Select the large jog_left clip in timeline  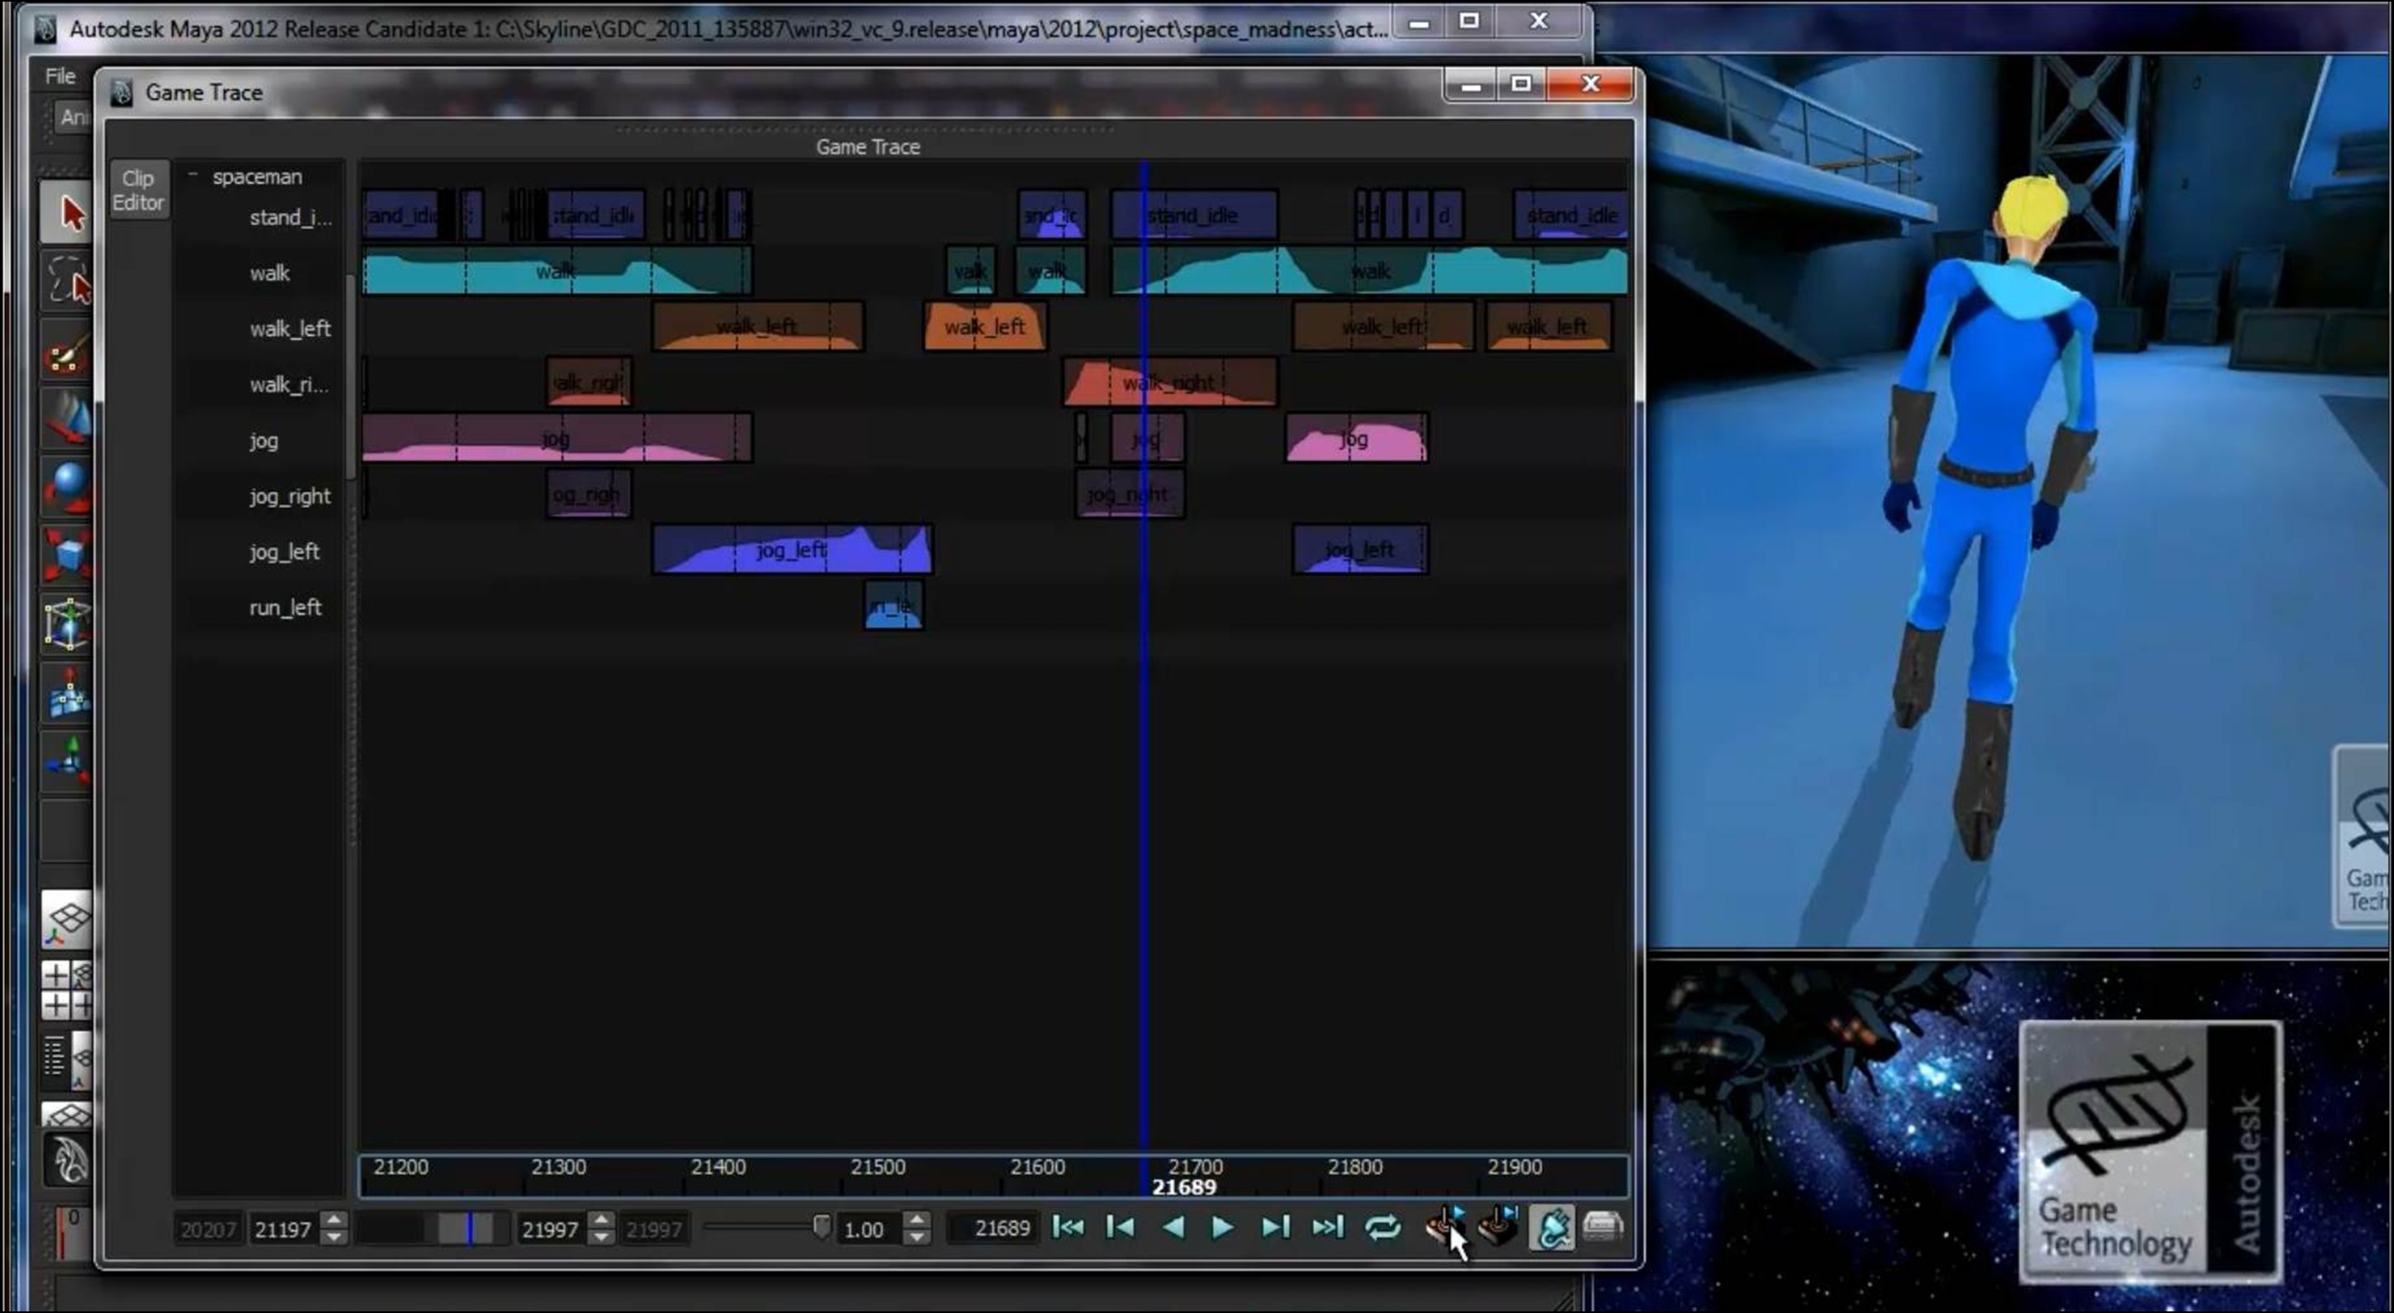[792, 549]
